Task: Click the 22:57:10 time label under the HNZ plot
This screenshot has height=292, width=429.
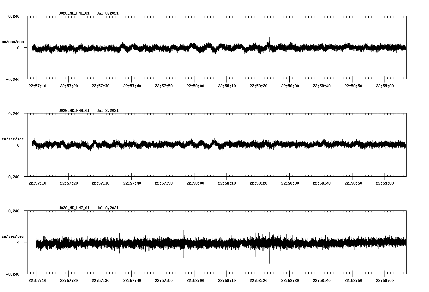Action: [x=37, y=280]
